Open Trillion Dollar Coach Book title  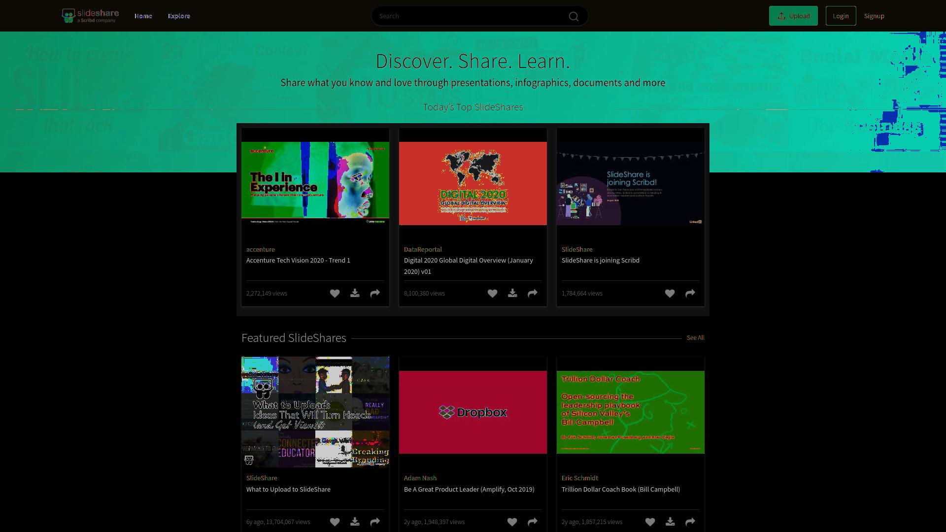pos(621,490)
